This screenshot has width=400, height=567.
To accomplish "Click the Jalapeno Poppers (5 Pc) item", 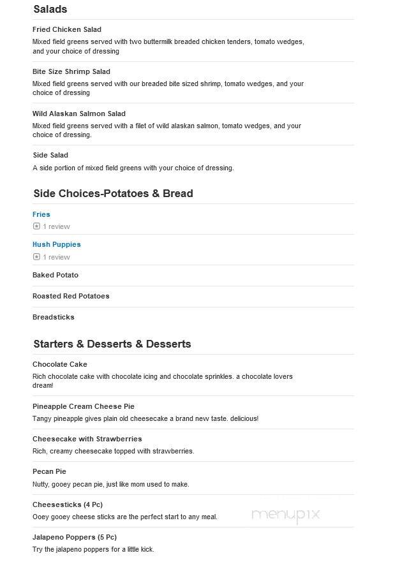I will [x=75, y=538].
